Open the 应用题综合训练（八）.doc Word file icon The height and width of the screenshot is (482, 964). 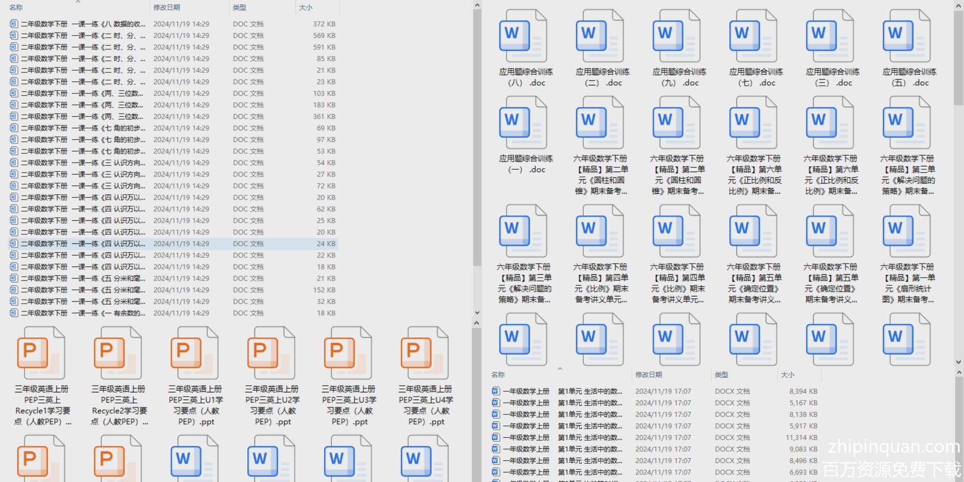click(523, 36)
